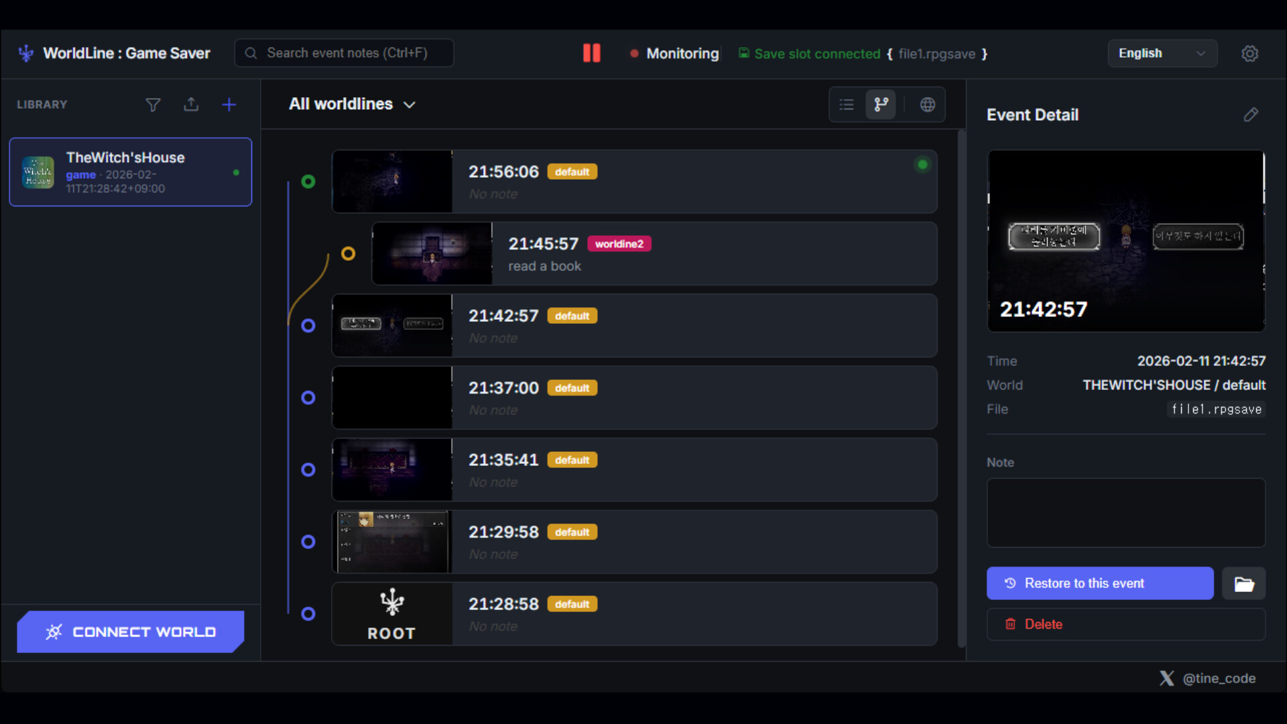Image resolution: width=1287 pixels, height=724 pixels.
Task: Select the ROOT event timeline node
Action: pyautogui.click(x=308, y=613)
